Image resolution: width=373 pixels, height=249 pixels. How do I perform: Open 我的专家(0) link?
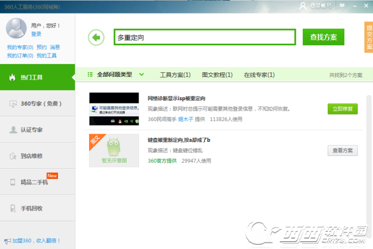coord(20,47)
